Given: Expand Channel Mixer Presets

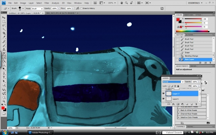Looking at the screenshot, I should click(179, 114).
